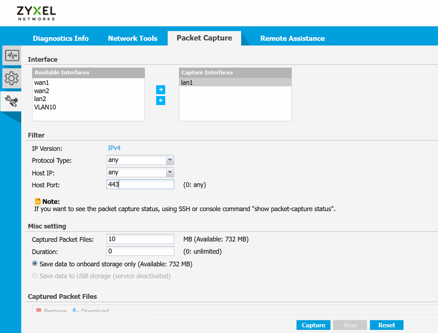Click right arrow to add interface
Viewport: 438px width, 333px height.
[x=161, y=90]
